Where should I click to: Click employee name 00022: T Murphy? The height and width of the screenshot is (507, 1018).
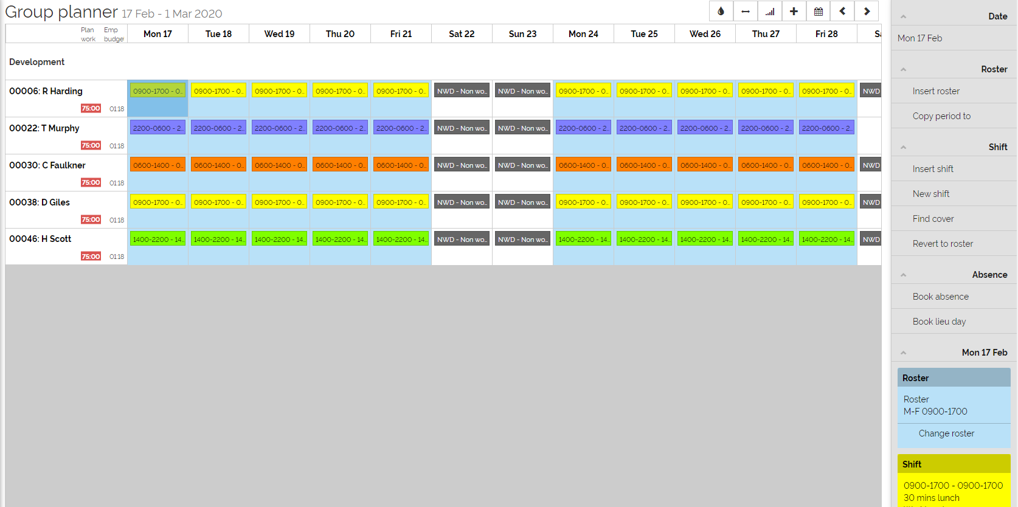click(44, 128)
